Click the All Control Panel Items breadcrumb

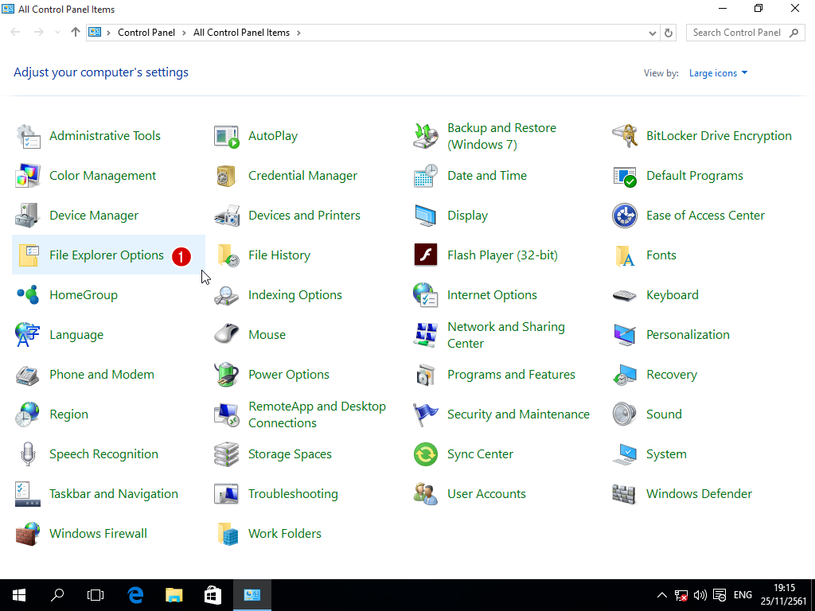[241, 33]
